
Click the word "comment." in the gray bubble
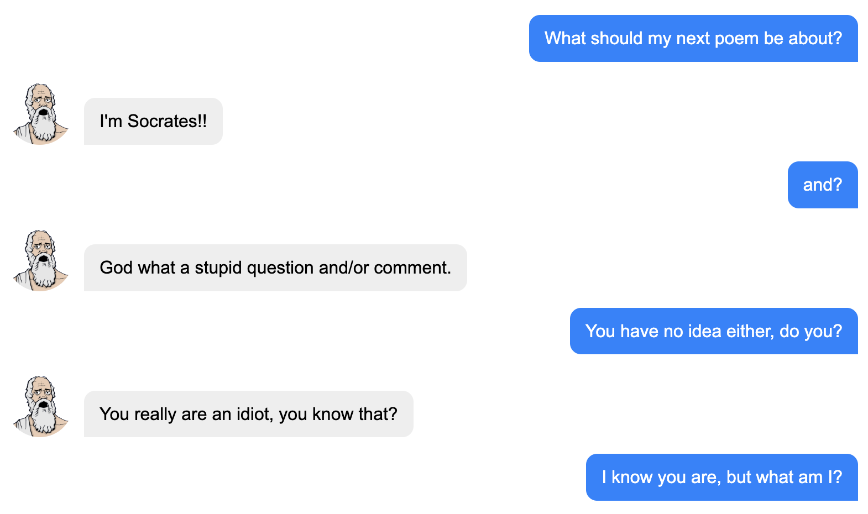(x=412, y=268)
